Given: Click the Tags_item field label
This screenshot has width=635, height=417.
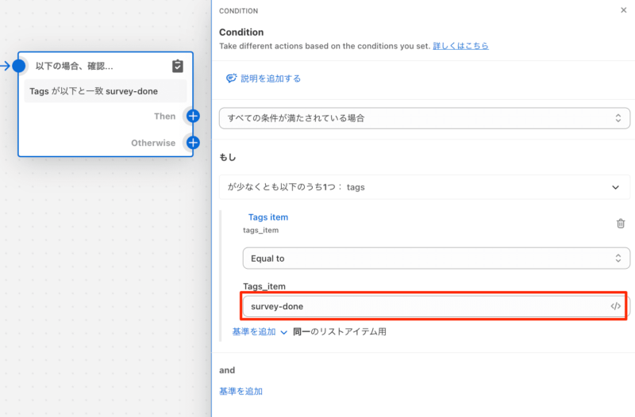Looking at the screenshot, I should pos(264,286).
